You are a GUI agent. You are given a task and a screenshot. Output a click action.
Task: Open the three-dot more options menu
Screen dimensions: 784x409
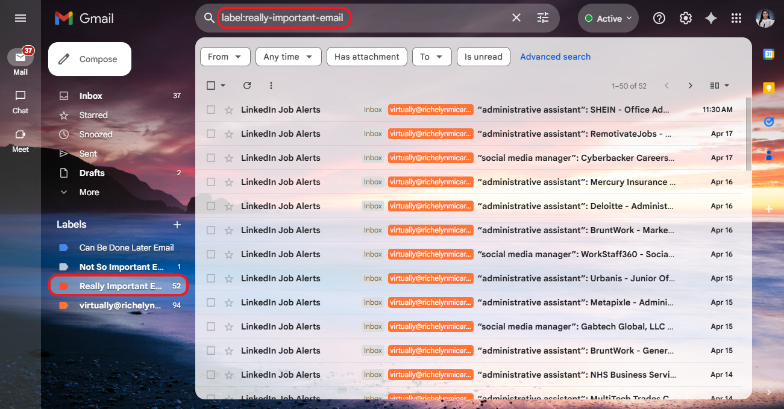coord(271,86)
